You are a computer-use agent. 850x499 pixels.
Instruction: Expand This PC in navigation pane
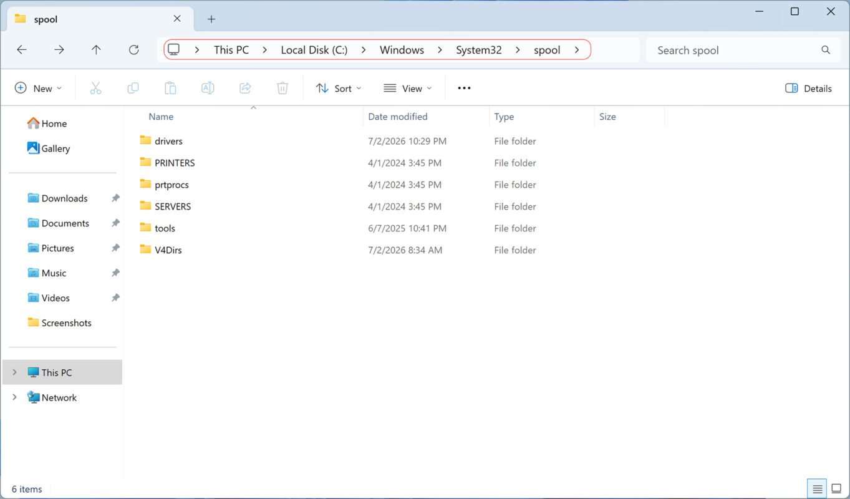point(15,372)
